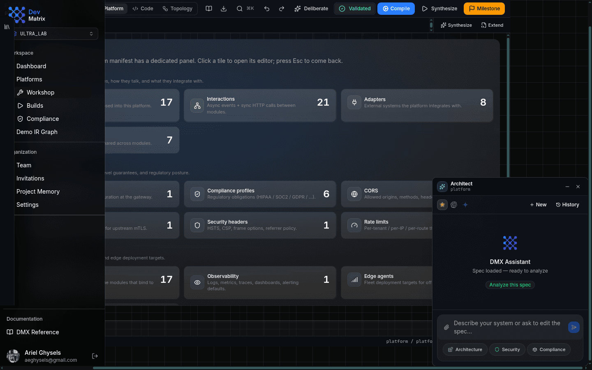Click the send message arrow
This screenshot has width=592, height=370.
point(574,327)
